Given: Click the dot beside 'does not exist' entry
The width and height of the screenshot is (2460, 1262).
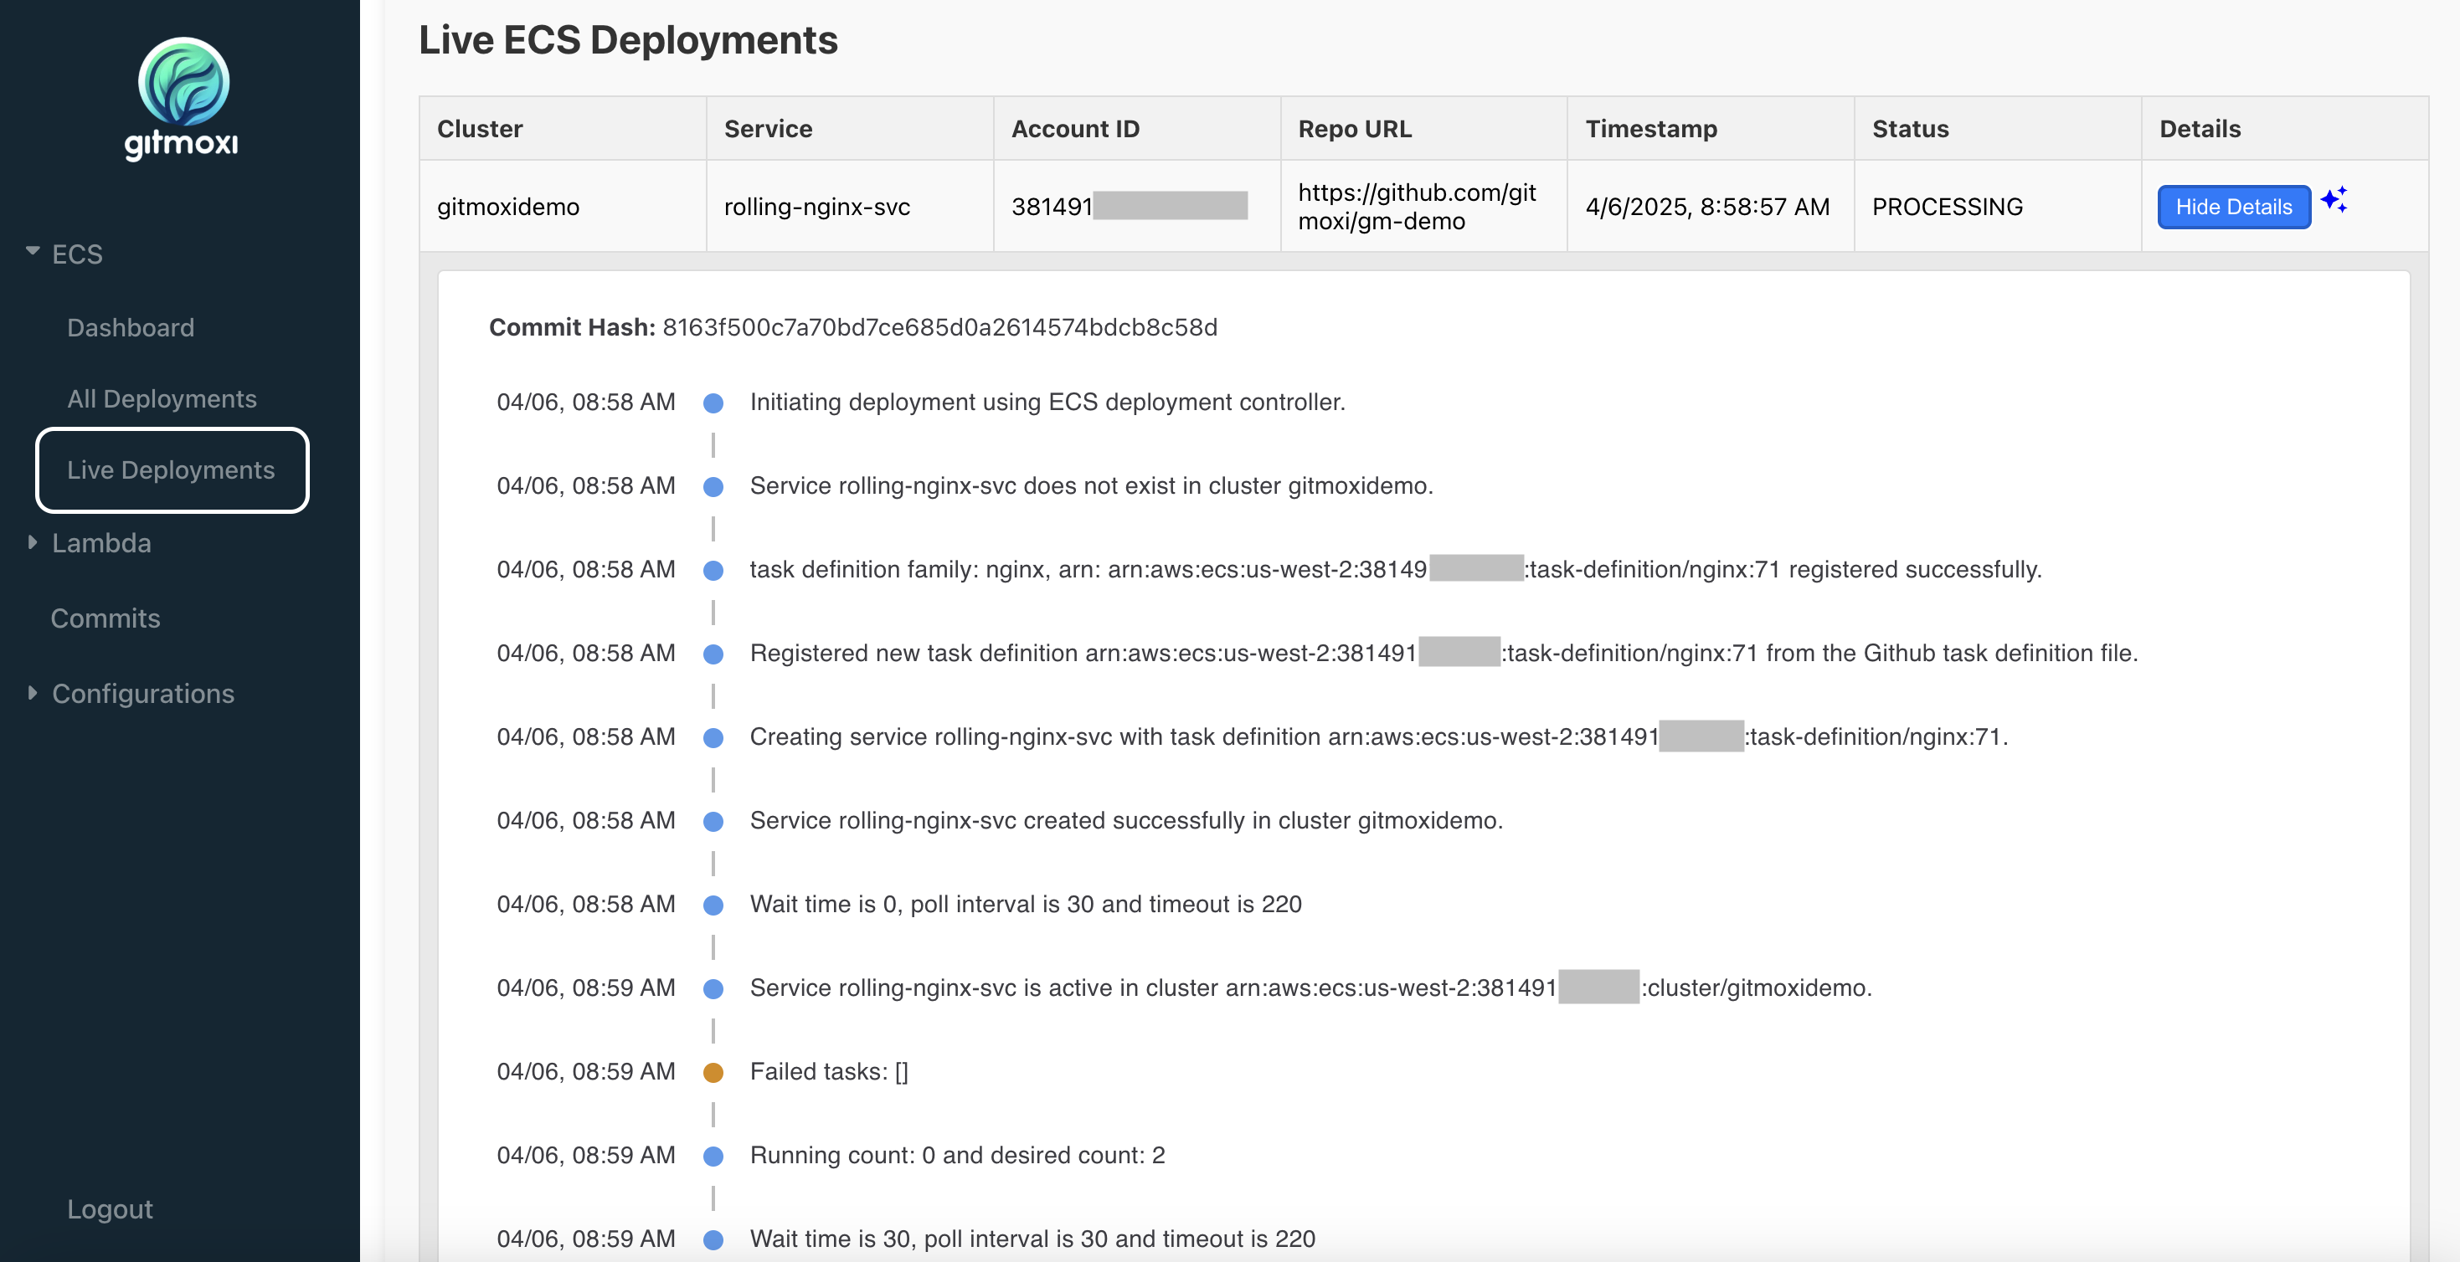Looking at the screenshot, I should click(713, 488).
